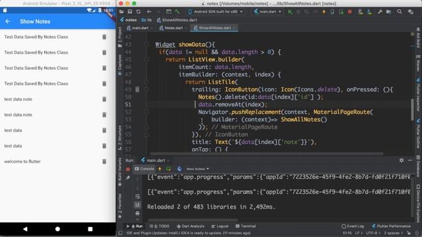This screenshot has width=422, height=237.
Task: Click the console horizontal scrollbar
Action: point(193,220)
